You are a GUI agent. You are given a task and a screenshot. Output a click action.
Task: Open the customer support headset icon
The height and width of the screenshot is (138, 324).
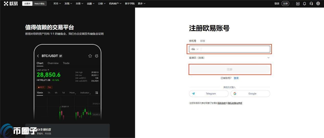click(311, 4)
